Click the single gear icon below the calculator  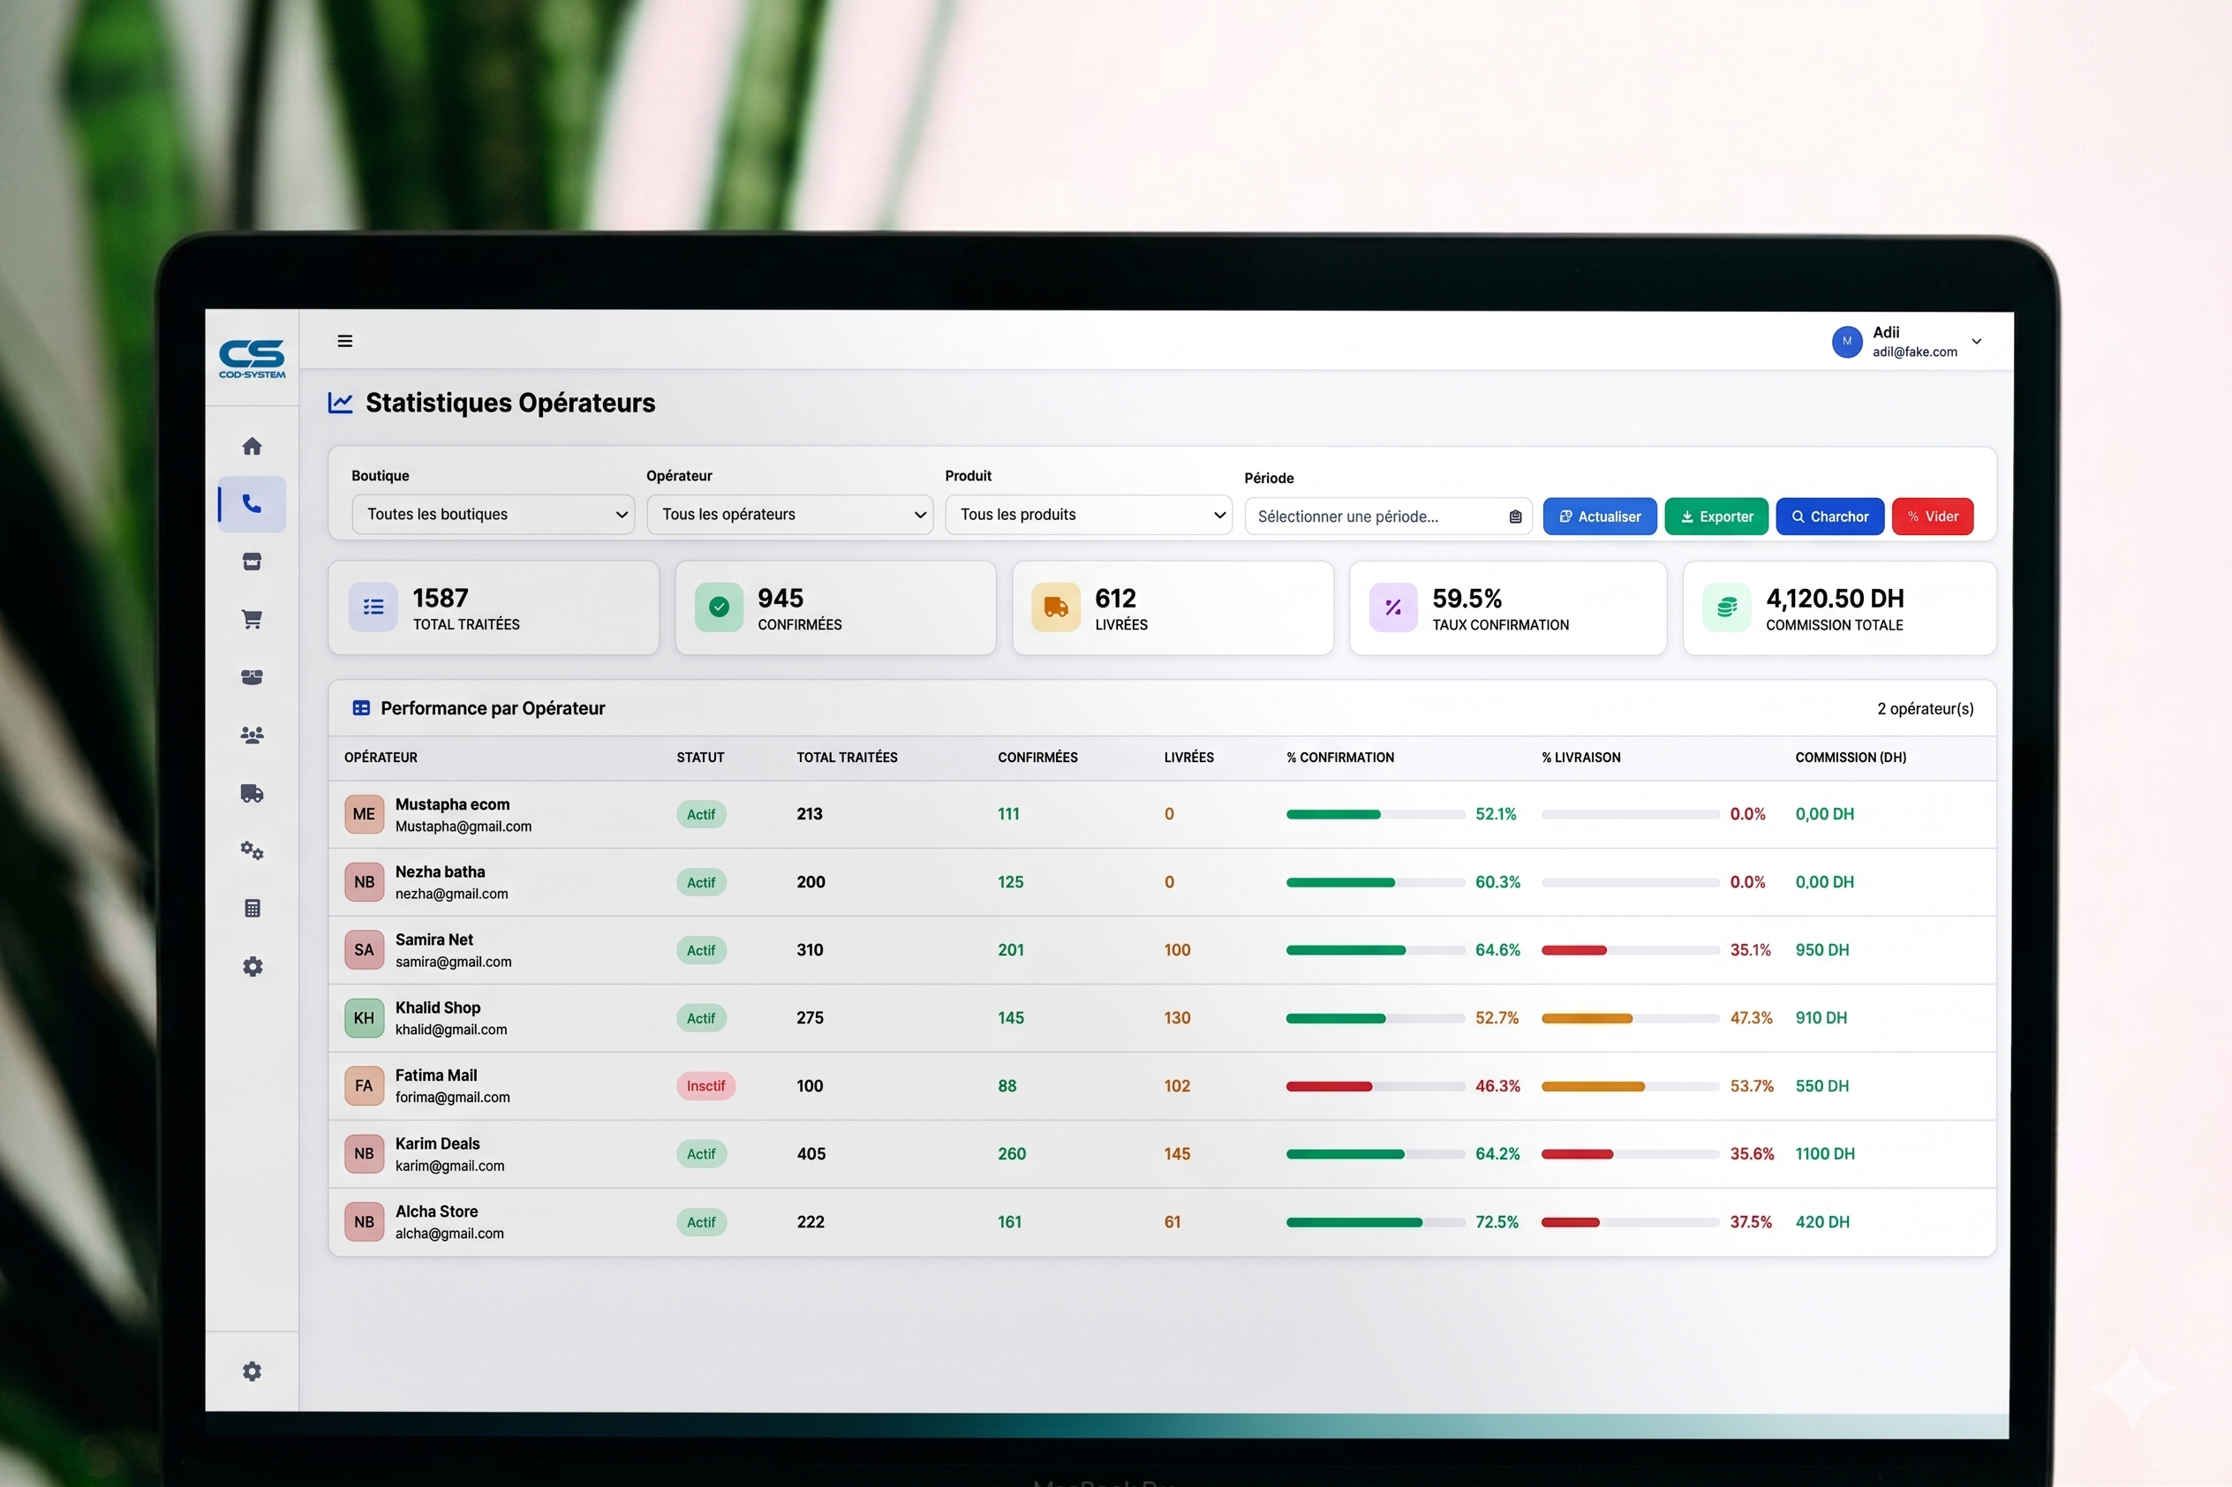tap(253, 966)
